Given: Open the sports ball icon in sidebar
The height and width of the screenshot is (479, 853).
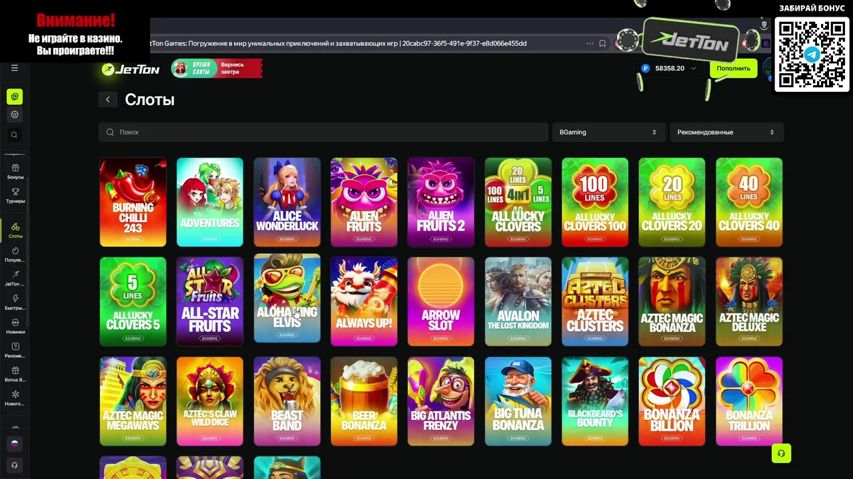Looking at the screenshot, I should [15, 114].
